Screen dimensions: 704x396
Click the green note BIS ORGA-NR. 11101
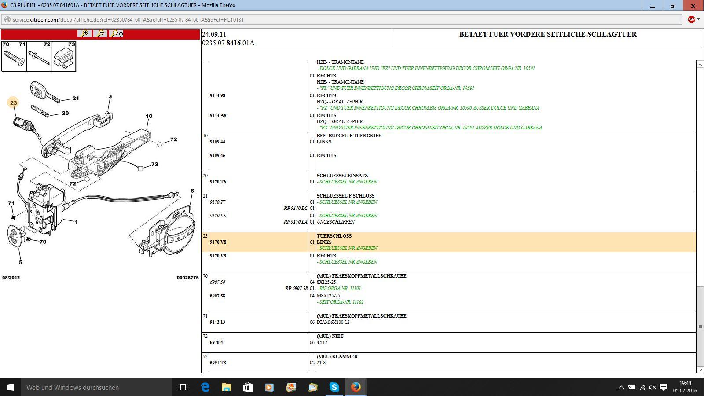[339, 288]
